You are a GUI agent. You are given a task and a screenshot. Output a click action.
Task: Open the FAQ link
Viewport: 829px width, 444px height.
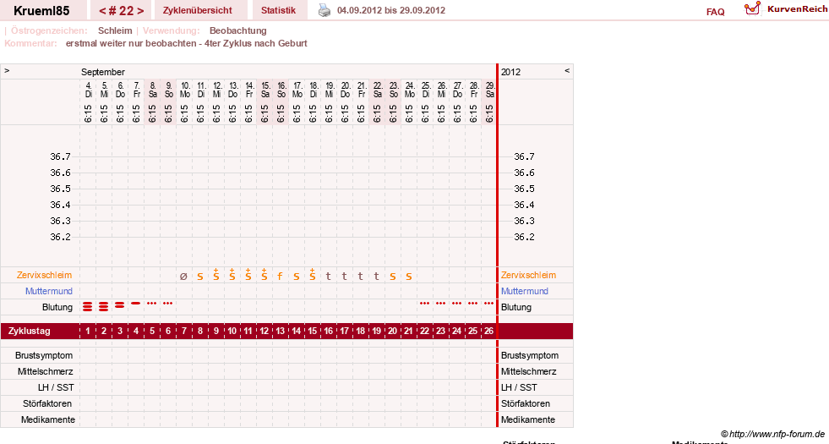tap(715, 12)
